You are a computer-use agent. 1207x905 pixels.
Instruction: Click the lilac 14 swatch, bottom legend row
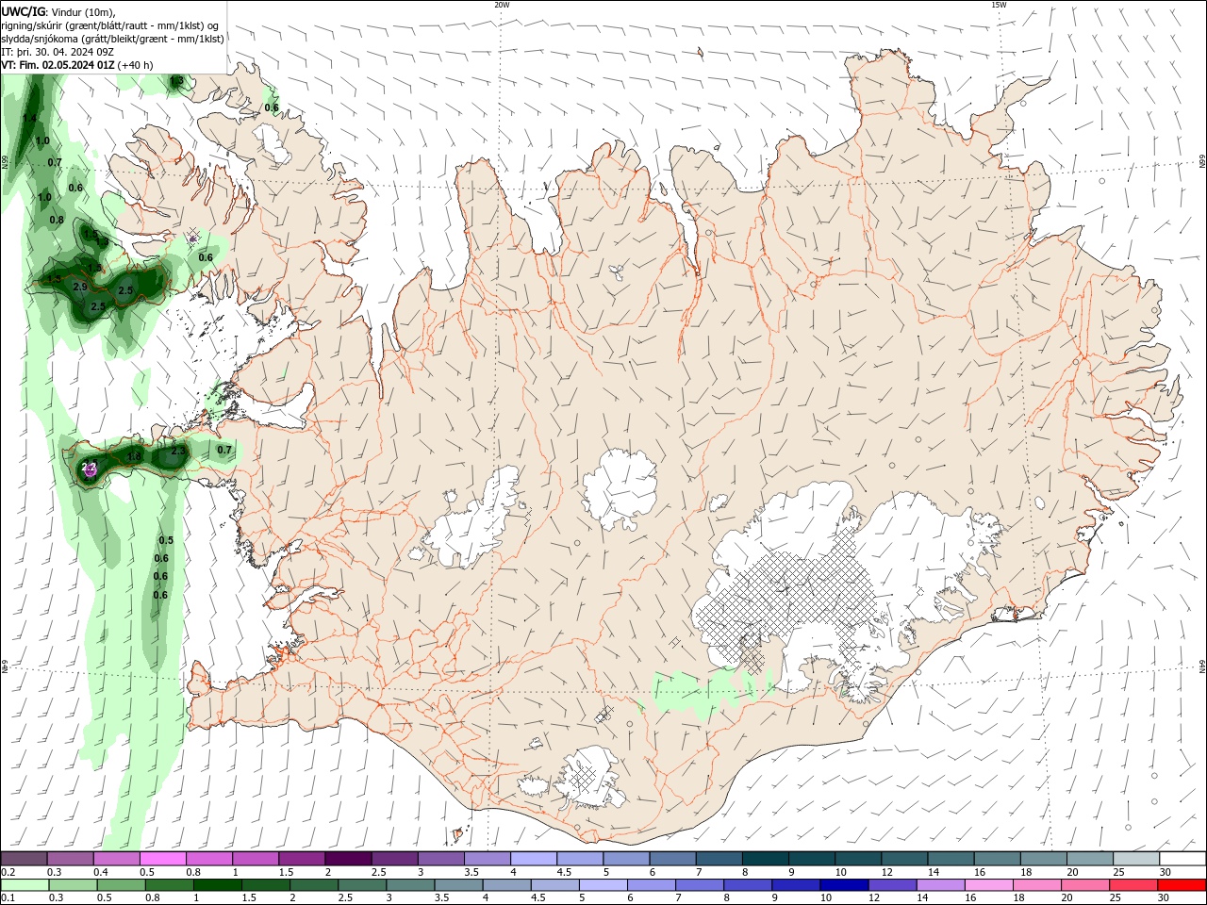click(x=940, y=885)
